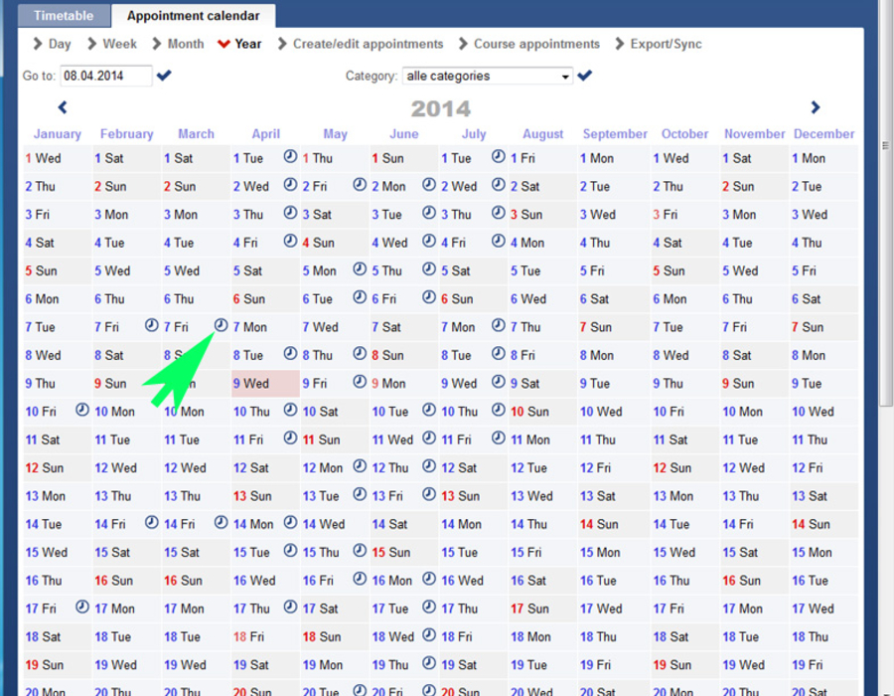Open appointment clock icon on 8 Tue April

(290, 353)
